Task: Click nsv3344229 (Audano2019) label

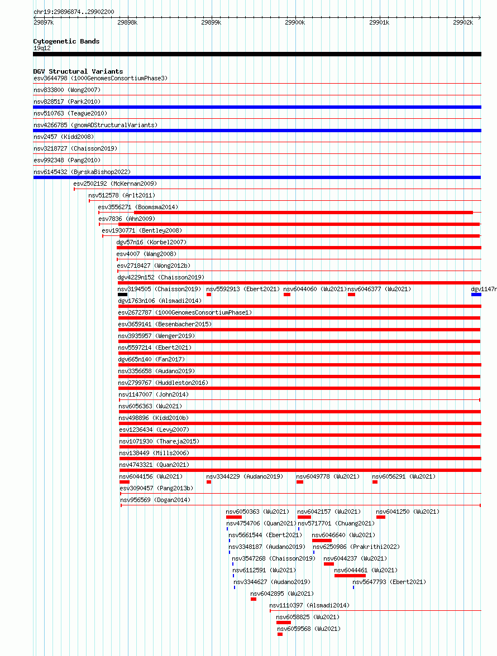Action: [x=245, y=476]
